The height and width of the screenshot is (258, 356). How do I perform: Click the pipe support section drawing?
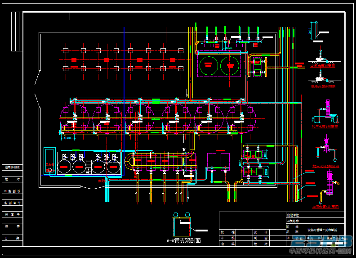182,225
